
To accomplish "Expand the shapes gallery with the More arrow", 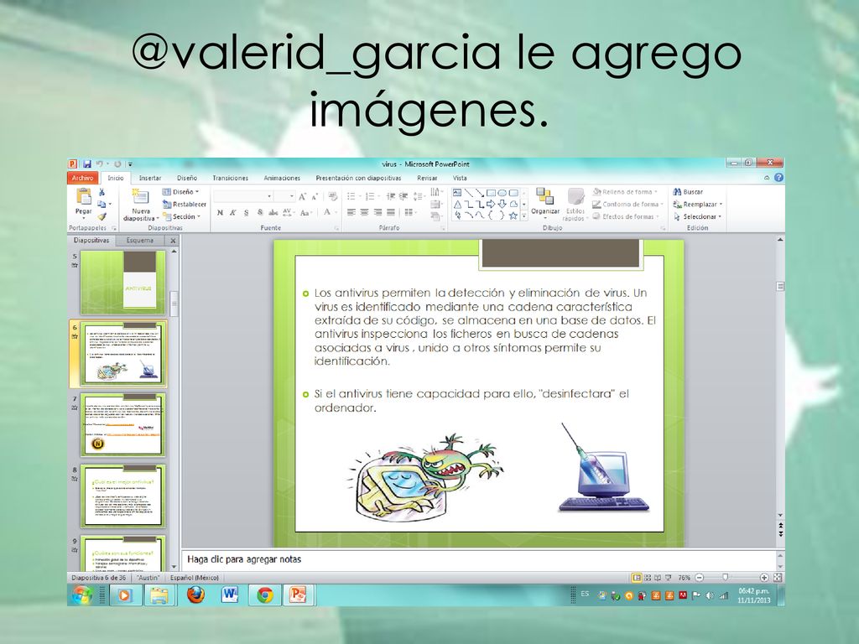I will point(524,216).
